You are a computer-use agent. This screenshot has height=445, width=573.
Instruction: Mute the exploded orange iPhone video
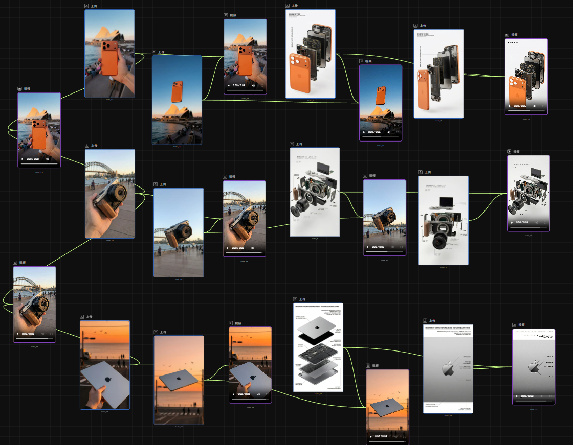(535, 106)
